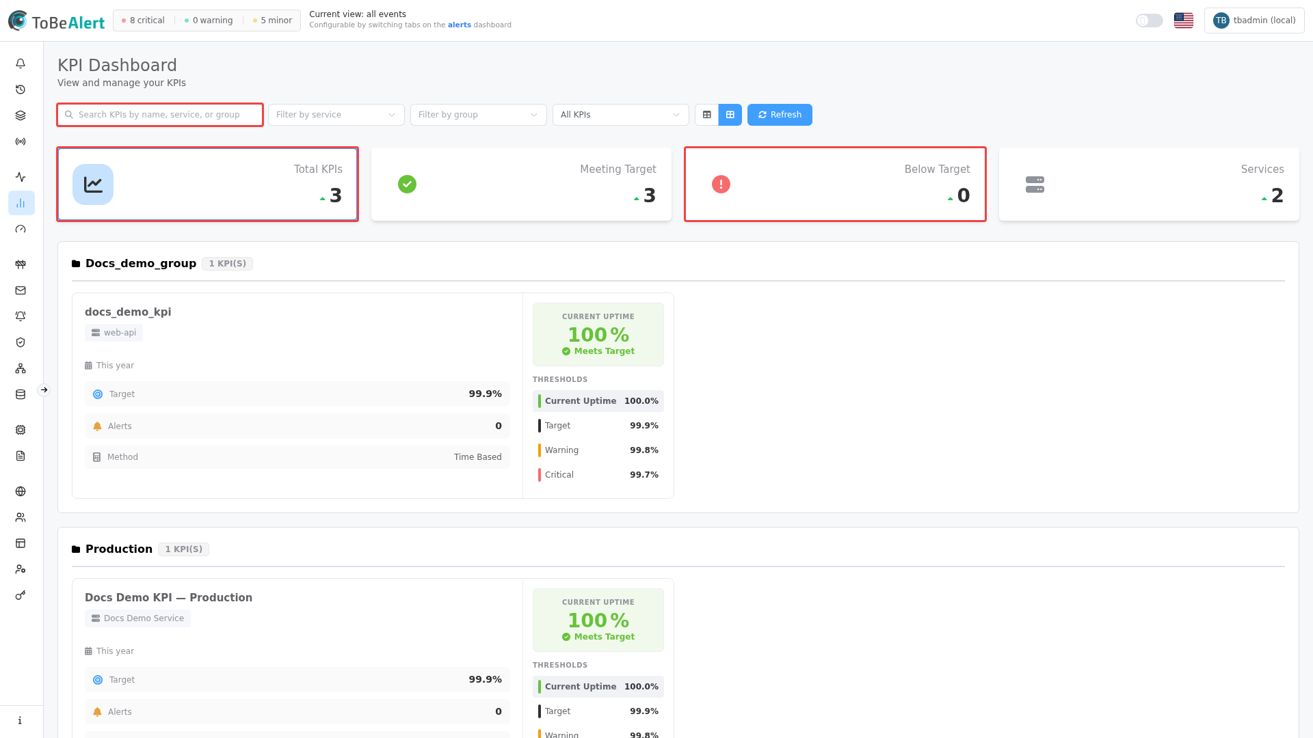The height and width of the screenshot is (738, 1313).
Task: Click the 5 minor status indicator
Action: pos(272,20)
